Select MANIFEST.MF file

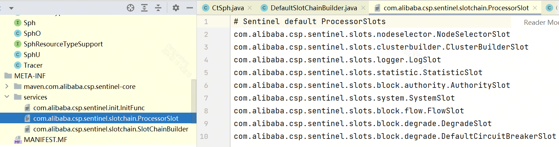pos(45,140)
